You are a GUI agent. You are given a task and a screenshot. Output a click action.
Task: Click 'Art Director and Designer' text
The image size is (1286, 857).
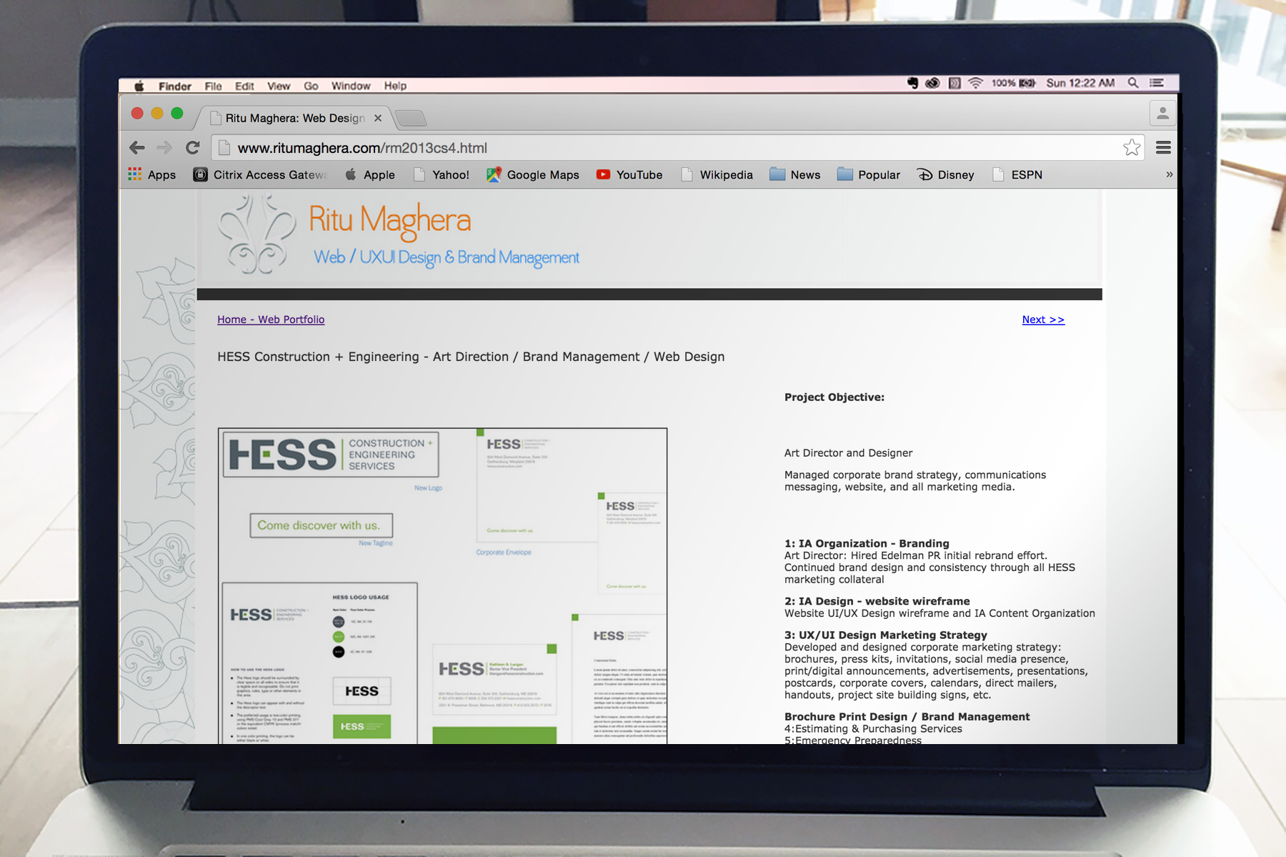click(848, 453)
